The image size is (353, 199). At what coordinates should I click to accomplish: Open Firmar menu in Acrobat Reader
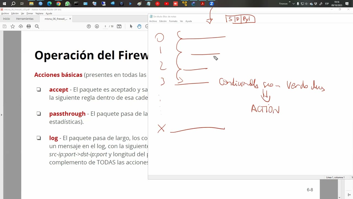[30, 13]
